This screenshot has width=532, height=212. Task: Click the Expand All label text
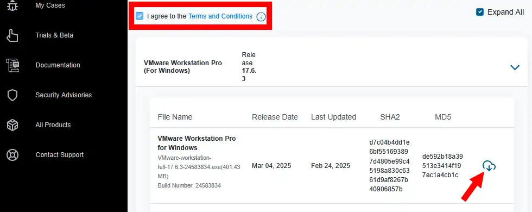tap(505, 12)
